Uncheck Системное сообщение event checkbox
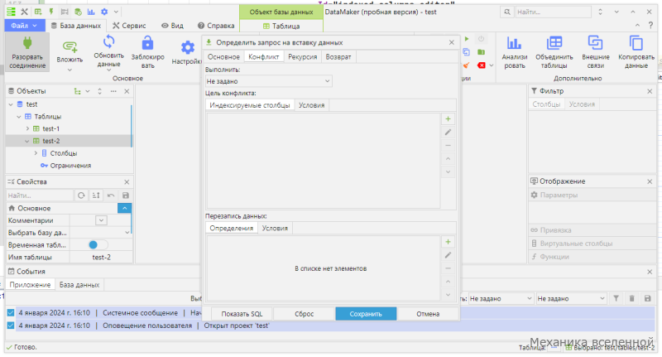The height and width of the screenshot is (357, 662). (x=11, y=312)
